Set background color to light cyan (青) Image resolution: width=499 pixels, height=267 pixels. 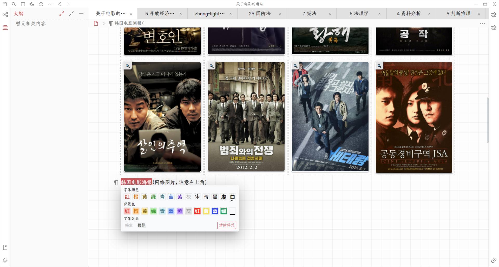162,211
